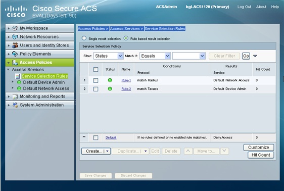Open the Users and Identity Stores menu
The height and width of the screenshot is (191, 284).
[x=40, y=45]
